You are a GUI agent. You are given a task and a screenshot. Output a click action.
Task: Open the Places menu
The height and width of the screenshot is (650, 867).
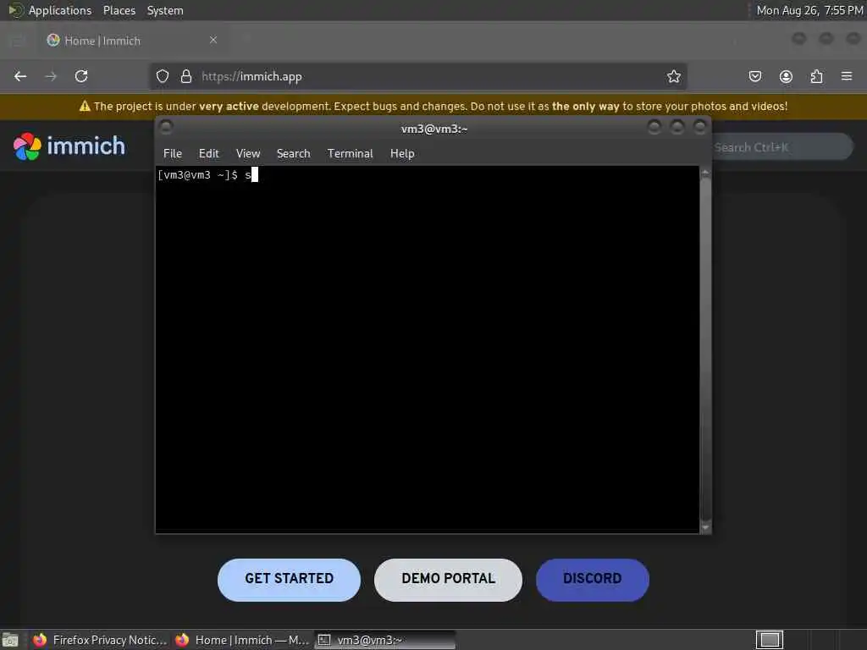click(x=119, y=10)
